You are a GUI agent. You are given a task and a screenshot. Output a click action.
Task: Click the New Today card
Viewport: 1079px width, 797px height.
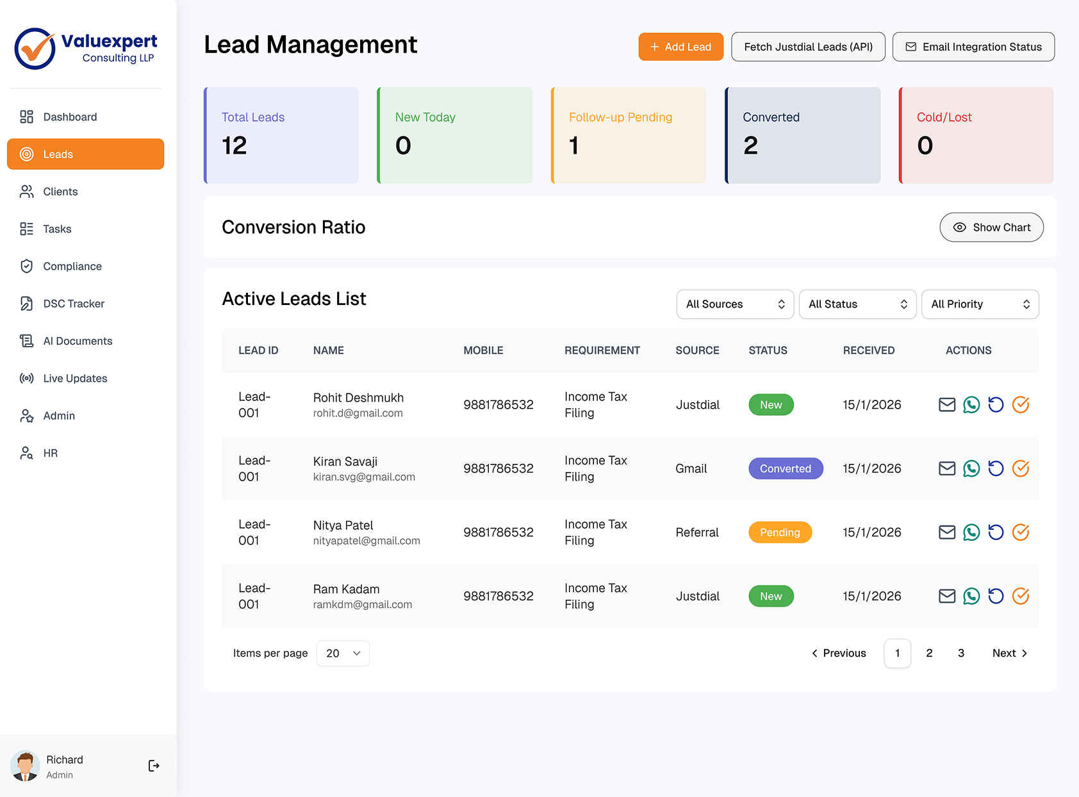coord(455,135)
